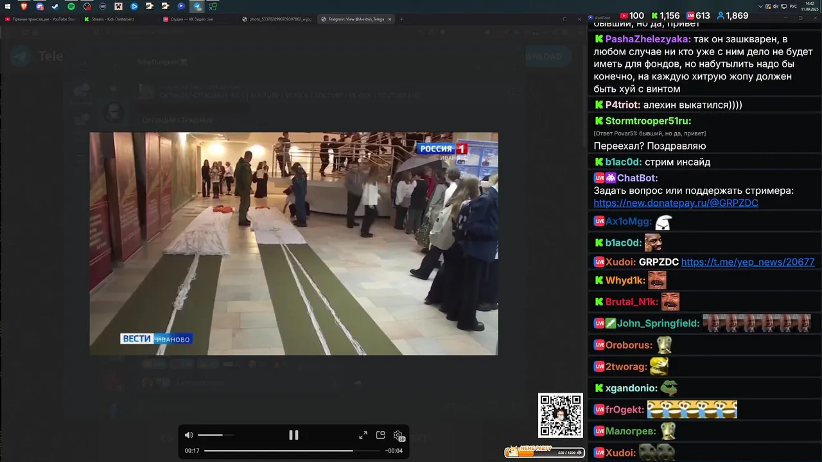The height and width of the screenshot is (462, 822).
Task: Click P4triot username in chat
Action: tap(622, 105)
